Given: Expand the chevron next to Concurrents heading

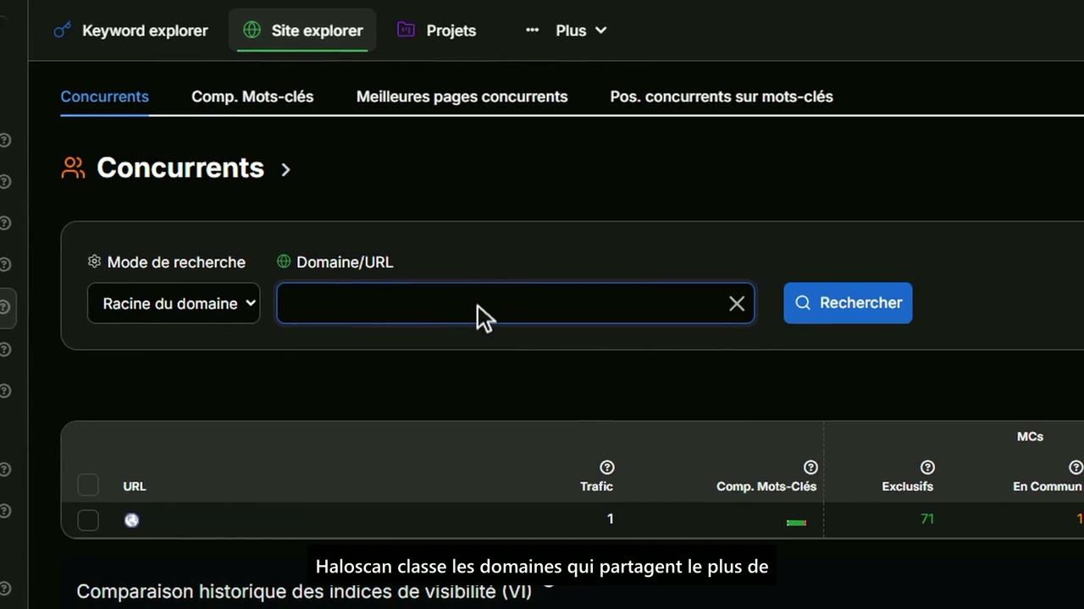Looking at the screenshot, I should click(286, 169).
